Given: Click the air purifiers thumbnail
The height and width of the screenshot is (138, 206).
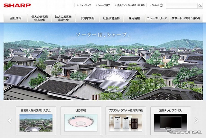Looking at the screenshot, I should tap(126, 123).
